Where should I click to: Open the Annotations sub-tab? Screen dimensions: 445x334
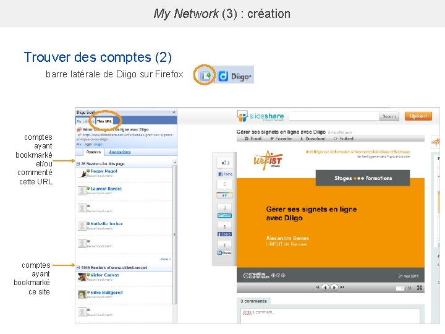coord(120,152)
